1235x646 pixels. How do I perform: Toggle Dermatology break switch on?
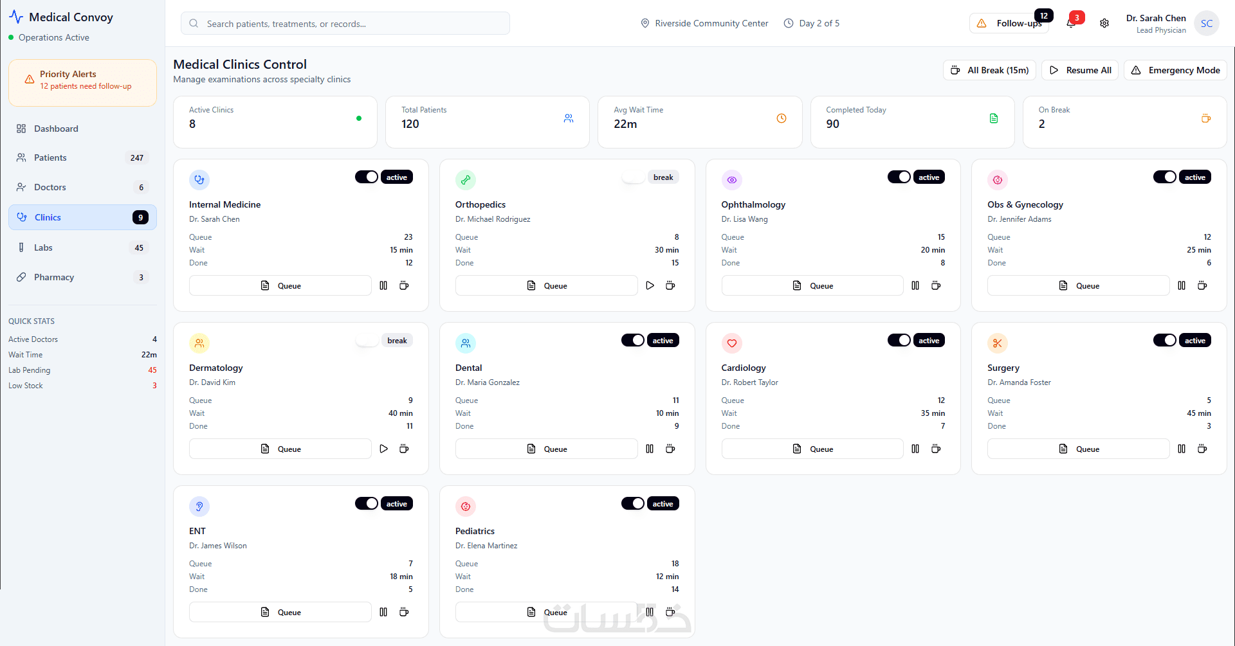click(x=367, y=340)
